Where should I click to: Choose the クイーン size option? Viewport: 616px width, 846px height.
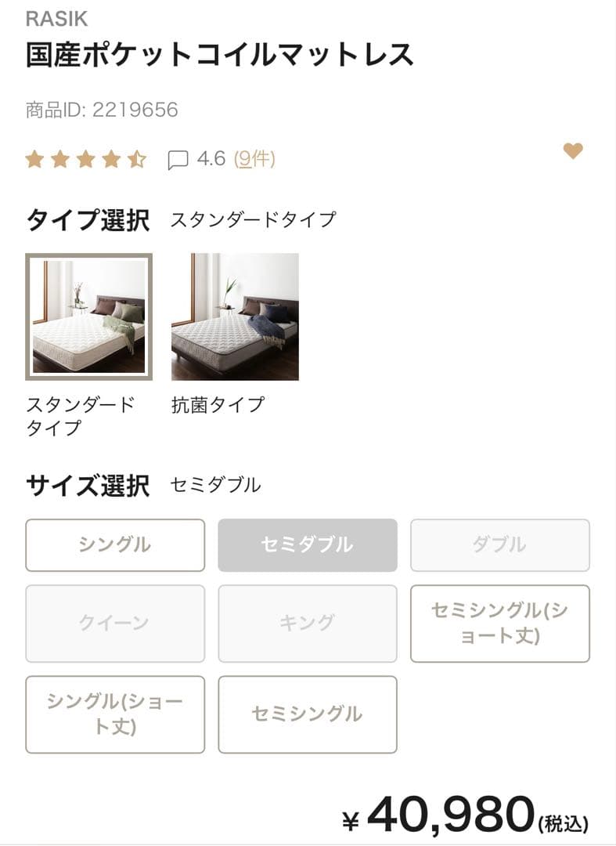115,624
